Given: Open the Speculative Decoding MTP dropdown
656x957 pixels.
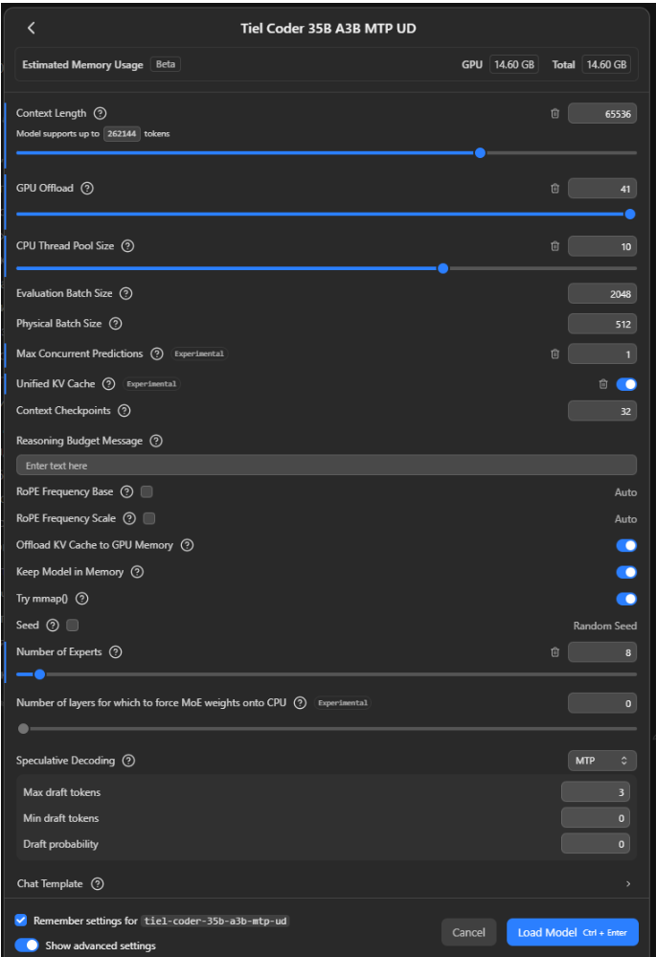Looking at the screenshot, I should click(601, 761).
